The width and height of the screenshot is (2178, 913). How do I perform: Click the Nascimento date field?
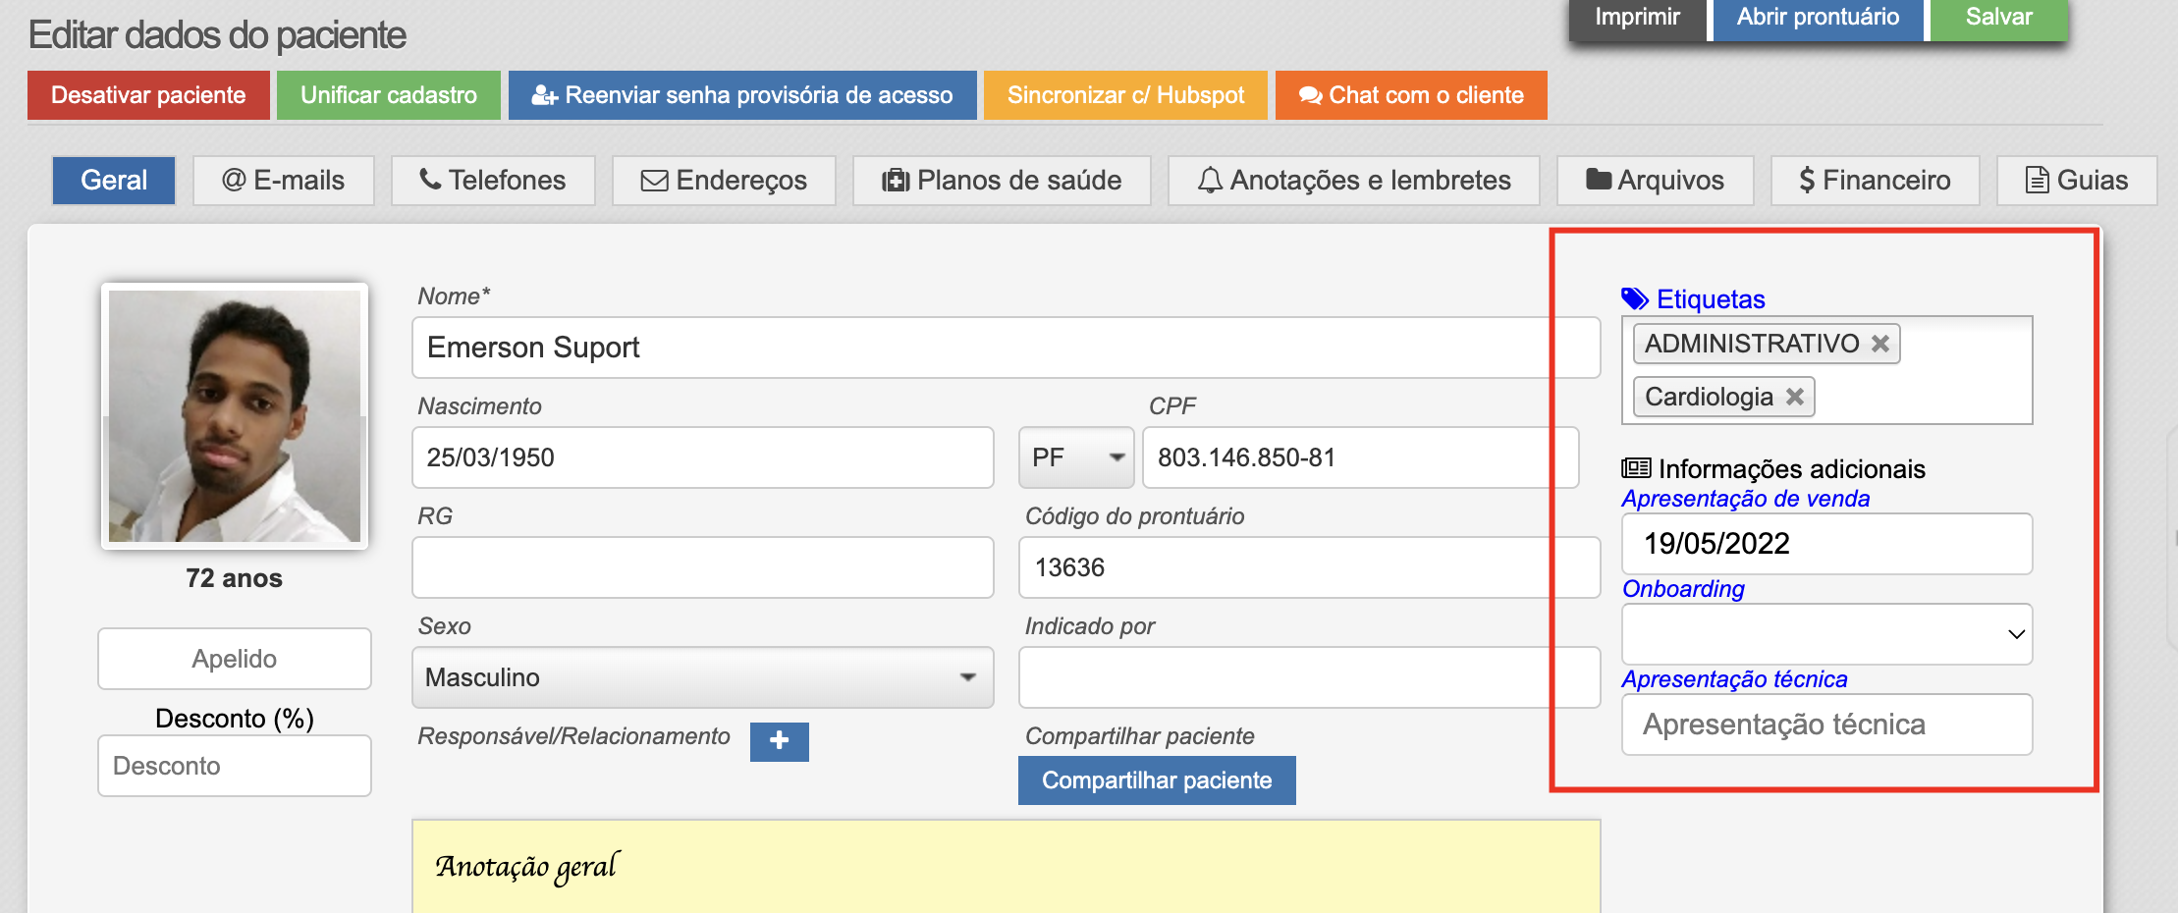pyautogui.click(x=703, y=457)
